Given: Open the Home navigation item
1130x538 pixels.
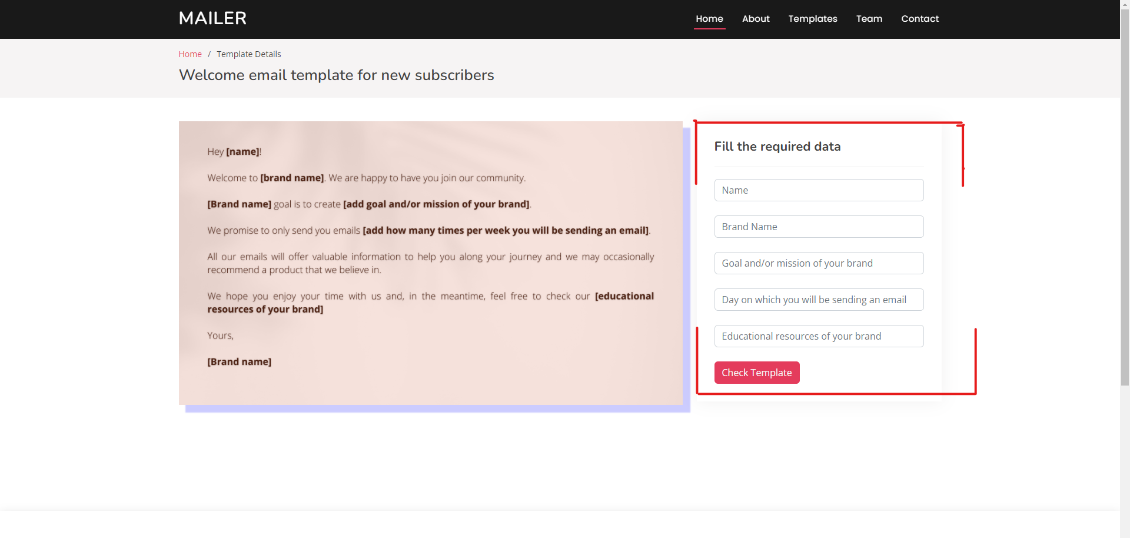Looking at the screenshot, I should tap(709, 18).
